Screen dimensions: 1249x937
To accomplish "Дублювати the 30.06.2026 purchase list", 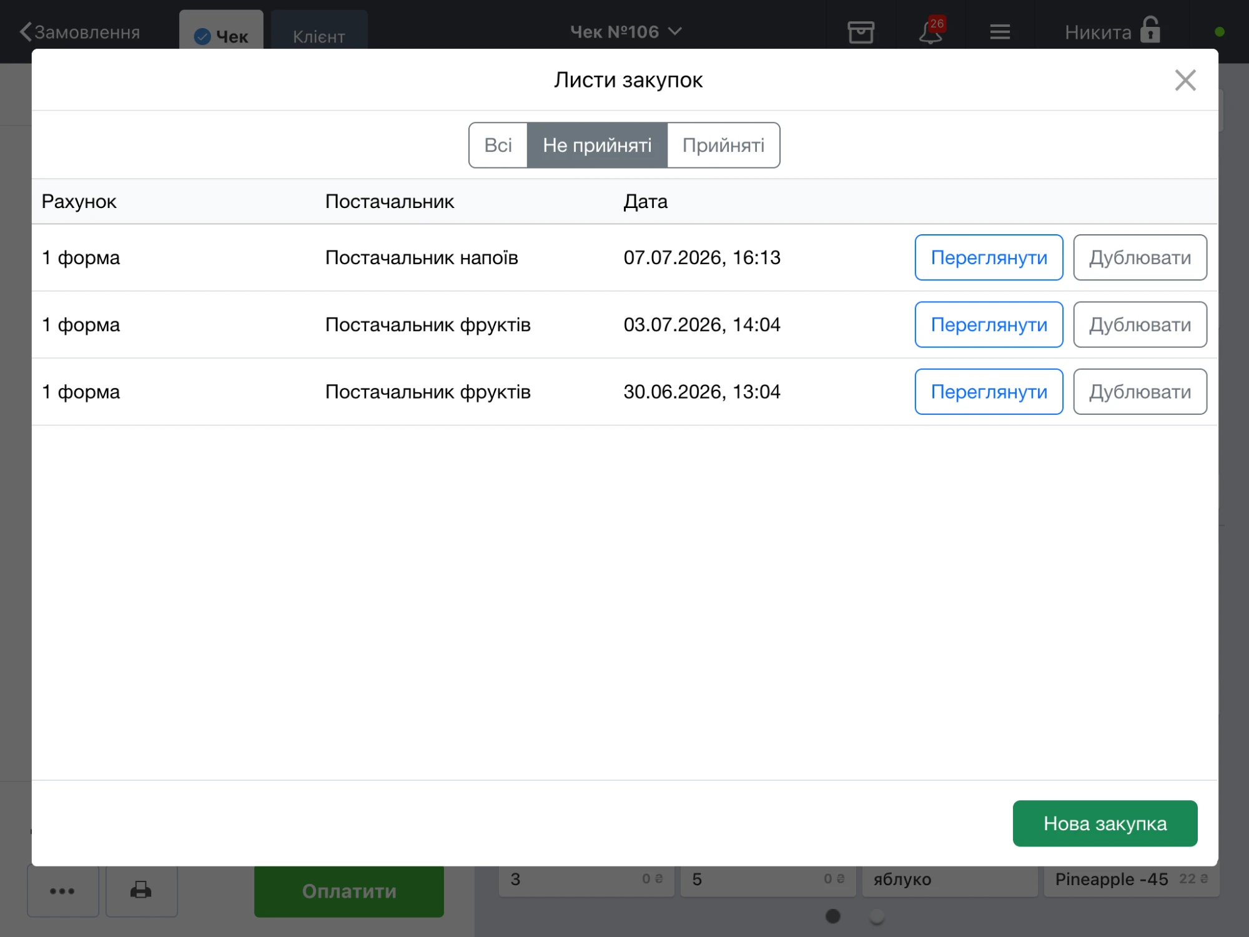I will [x=1140, y=392].
